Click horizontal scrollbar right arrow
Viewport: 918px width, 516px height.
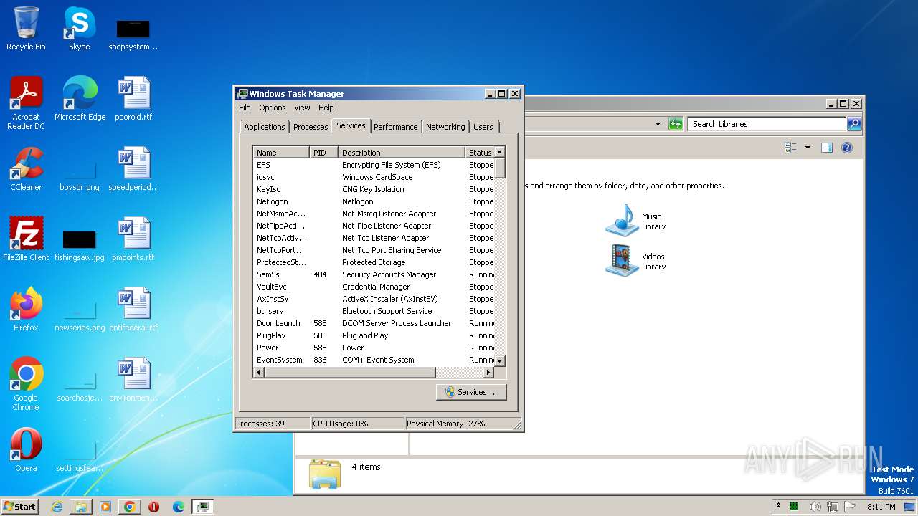click(488, 373)
